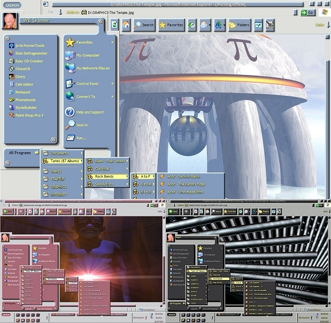Expand the Documents submenu arrow
Screen dimensions: 331x323
pos(82,153)
